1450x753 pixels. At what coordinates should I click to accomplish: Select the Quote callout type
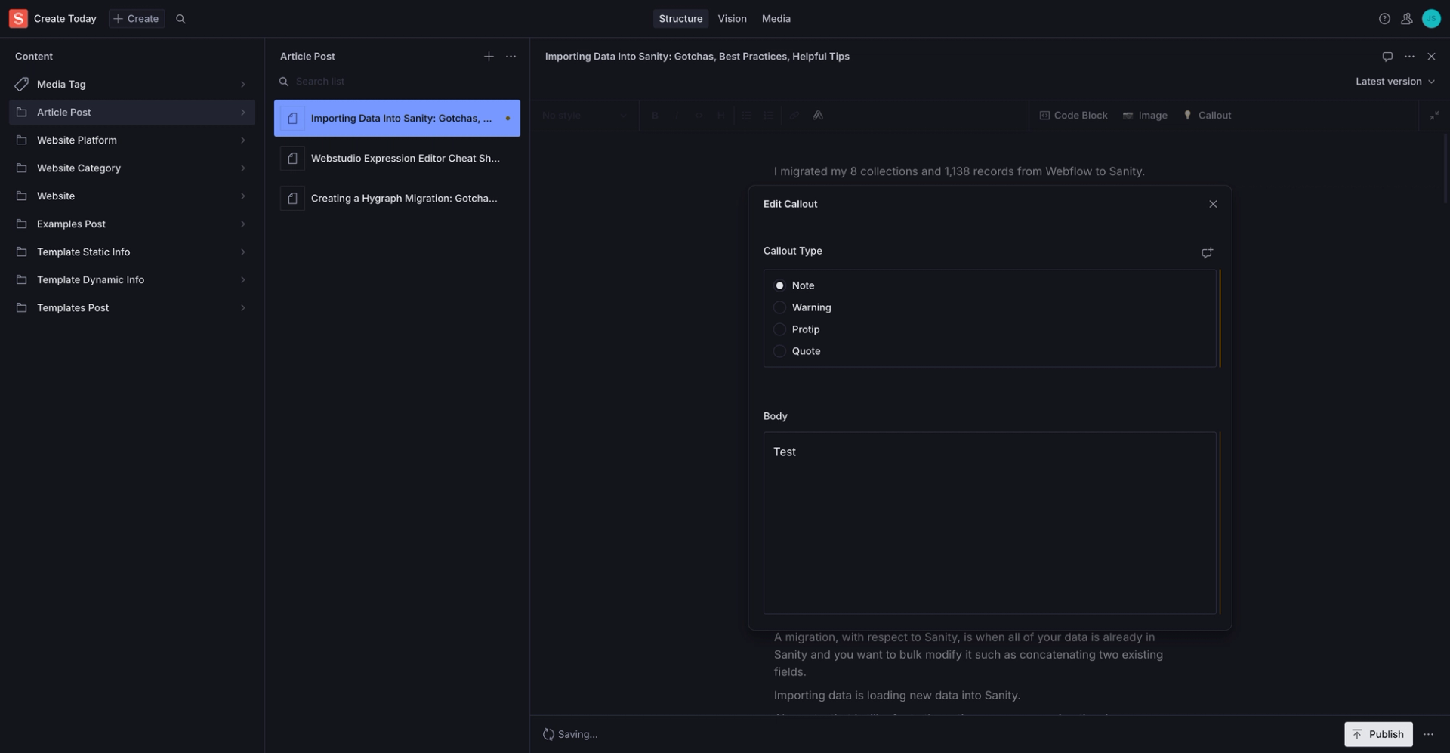(x=779, y=351)
